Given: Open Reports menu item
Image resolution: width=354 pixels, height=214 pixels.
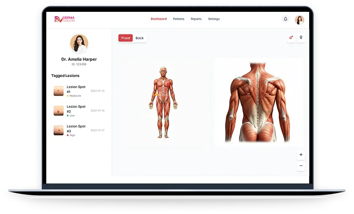Looking at the screenshot, I should point(196,19).
